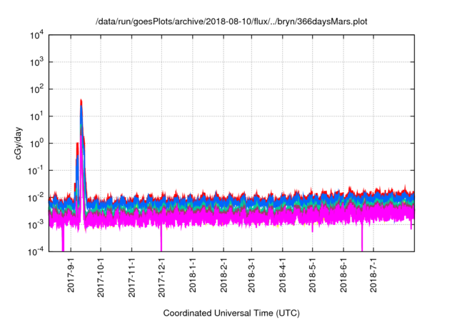Click the cGy/day y-axis label
The height and width of the screenshot is (320, 457).
click(x=21, y=143)
